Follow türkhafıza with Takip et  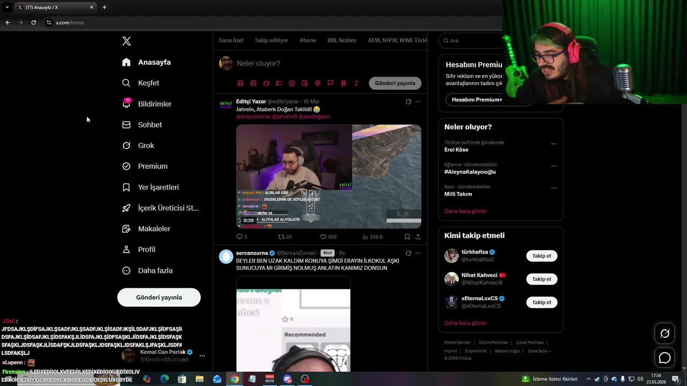click(x=542, y=256)
